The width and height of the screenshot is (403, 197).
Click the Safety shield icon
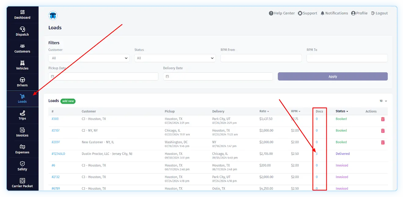22,164
